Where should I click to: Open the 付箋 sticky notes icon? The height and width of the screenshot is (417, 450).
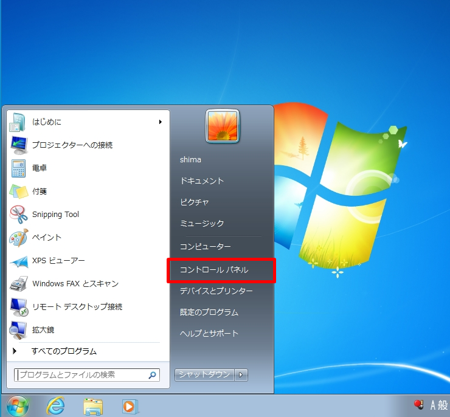click(x=19, y=191)
